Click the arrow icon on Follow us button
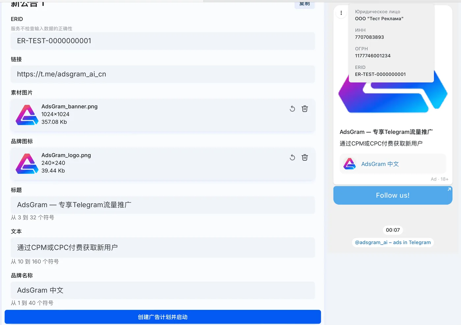The image size is (461, 325). (449, 189)
